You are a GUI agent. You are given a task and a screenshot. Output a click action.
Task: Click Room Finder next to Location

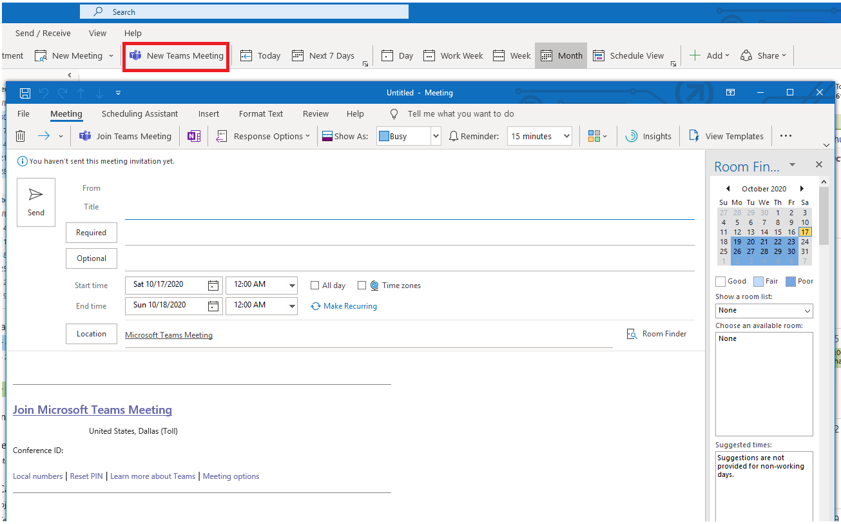[657, 334]
